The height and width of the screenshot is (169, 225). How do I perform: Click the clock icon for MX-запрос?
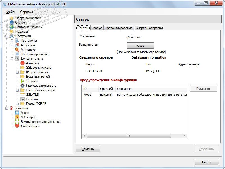(x=17, y=117)
